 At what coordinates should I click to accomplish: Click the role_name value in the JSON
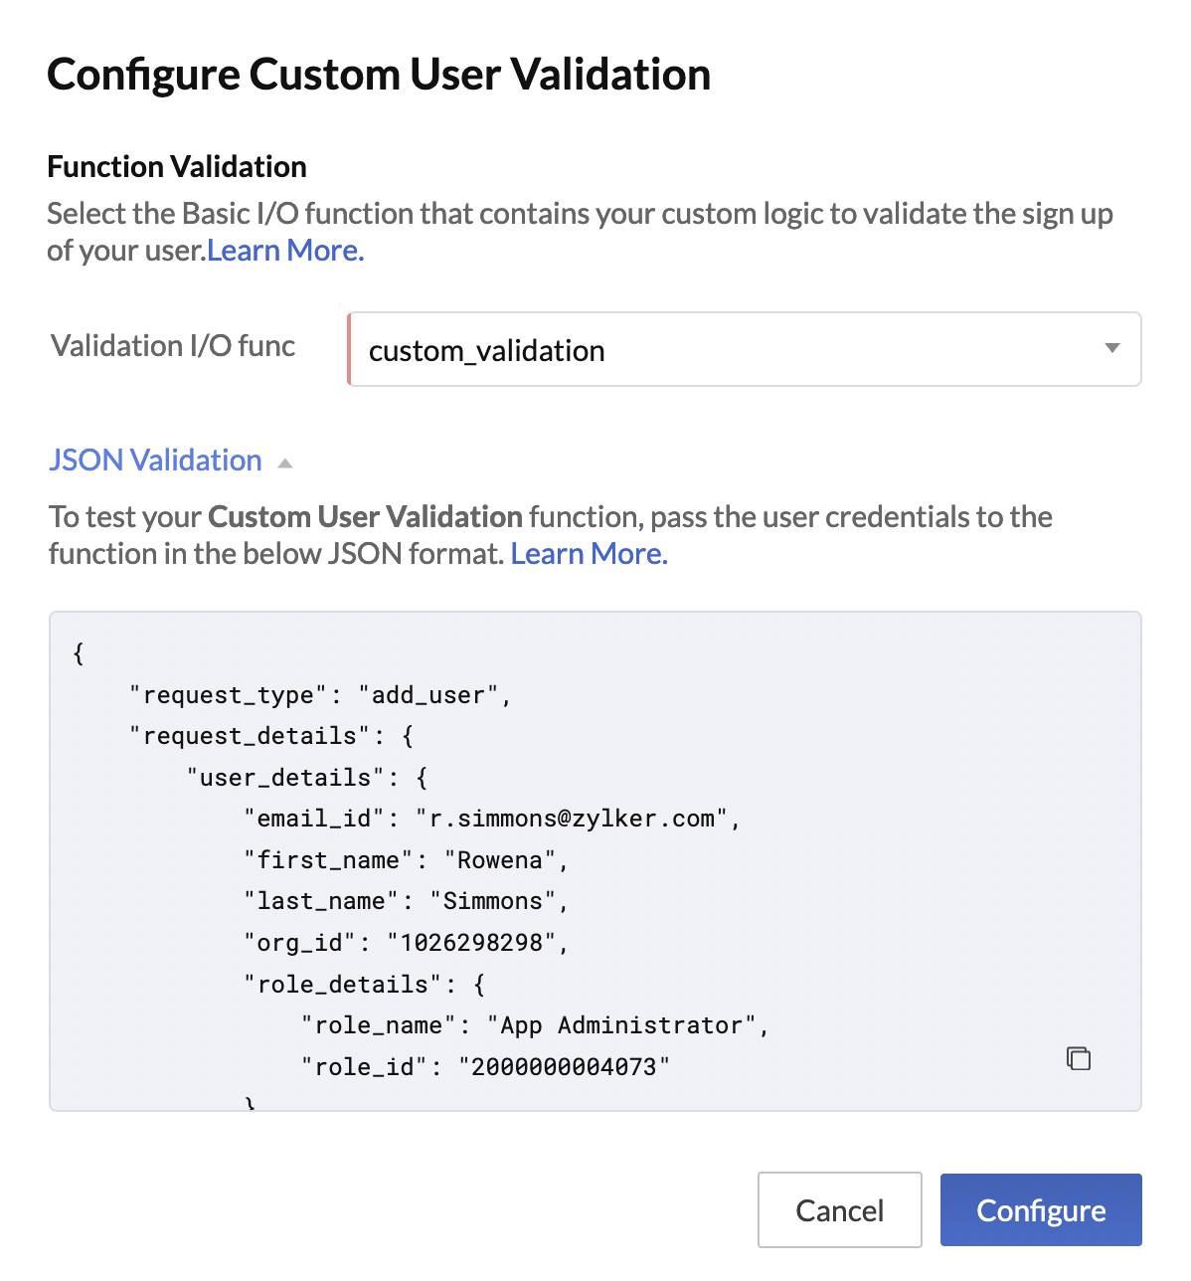[626, 1024]
